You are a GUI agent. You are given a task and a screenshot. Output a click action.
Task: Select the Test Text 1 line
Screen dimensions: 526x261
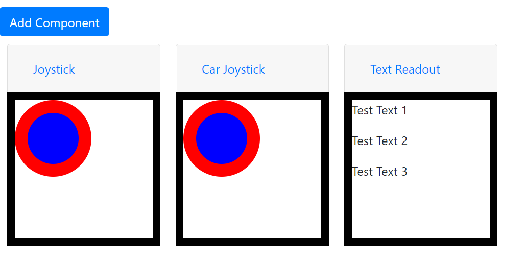379,110
